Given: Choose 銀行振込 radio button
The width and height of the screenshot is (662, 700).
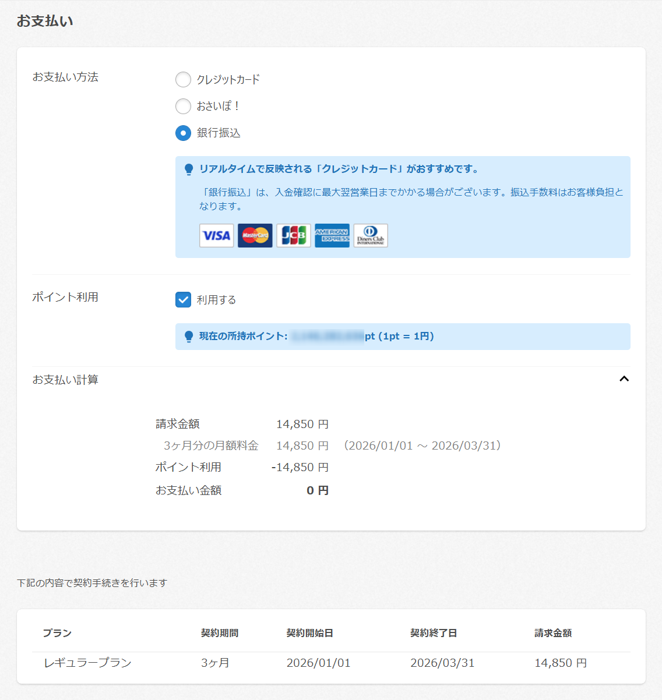Looking at the screenshot, I should [183, 133].
